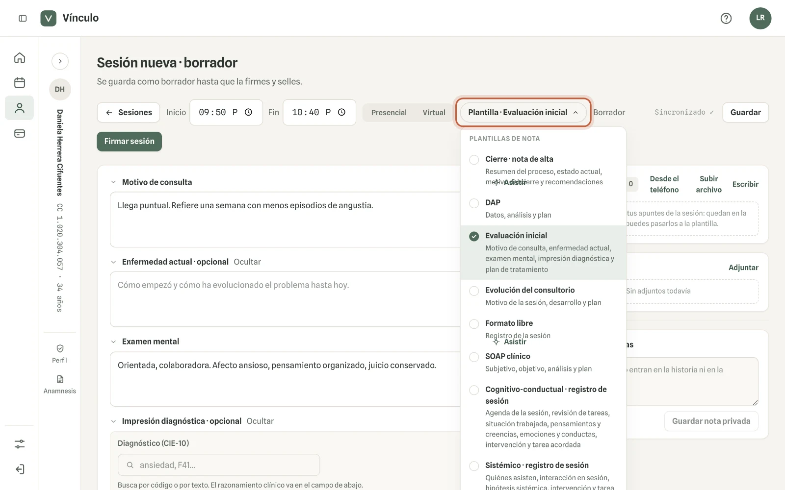Viewport: 785px width, 490px height.
Task: Toggle the sidebar panel icon
Action: pos(23,18)
